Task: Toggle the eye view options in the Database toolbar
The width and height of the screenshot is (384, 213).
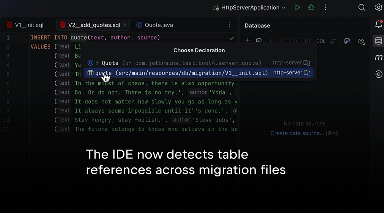Action: point(361,41)
